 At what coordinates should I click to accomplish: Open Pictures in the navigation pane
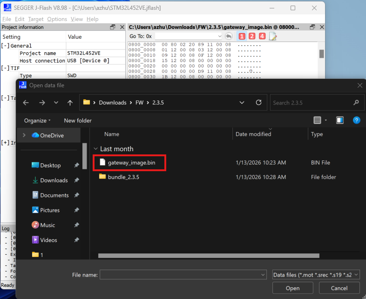coord(50,210)
